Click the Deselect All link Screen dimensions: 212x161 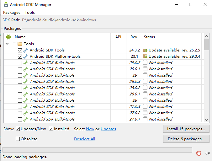pyautogui.click(x=84, y=139)
